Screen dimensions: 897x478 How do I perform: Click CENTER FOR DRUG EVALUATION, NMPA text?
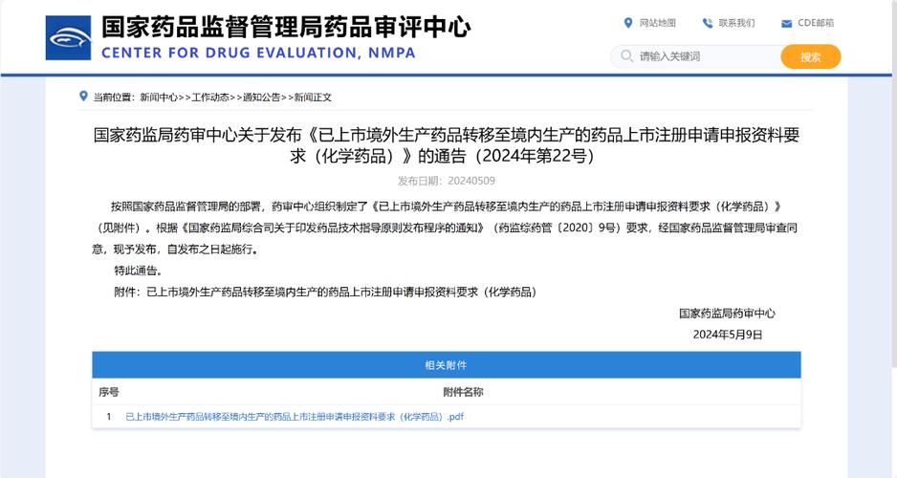click(258, 54)
